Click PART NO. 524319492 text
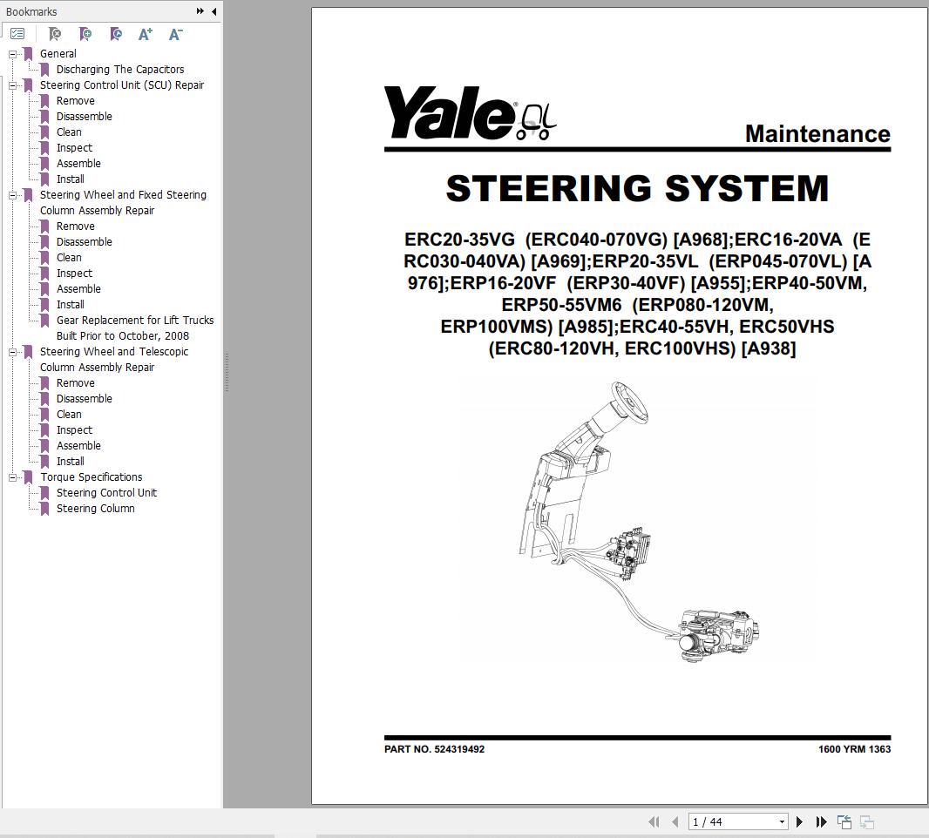Image resolution: width=929 pixels, height=838 pixels. pyautogui.click(x=434, y=749)
